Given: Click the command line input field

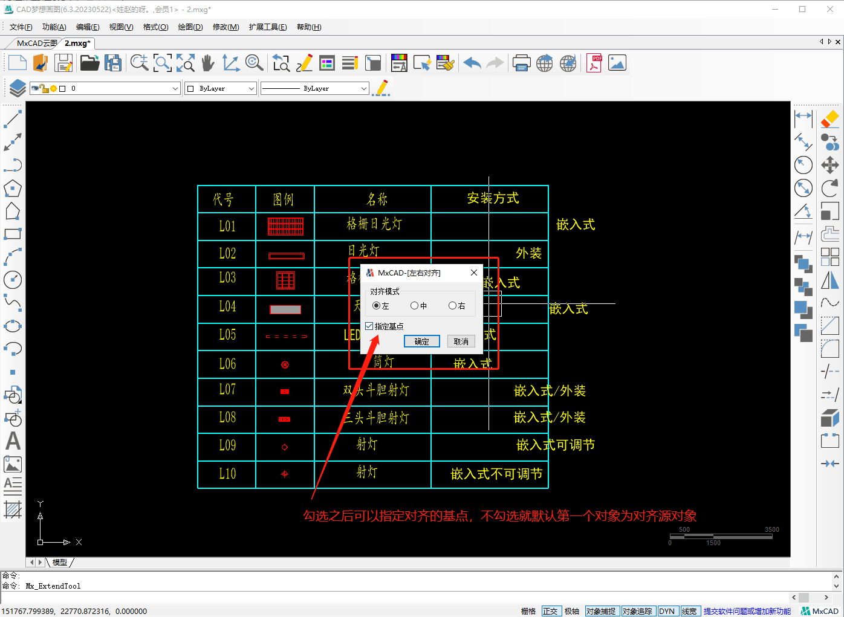Looking at the screenshot, I should pos(393,597).
